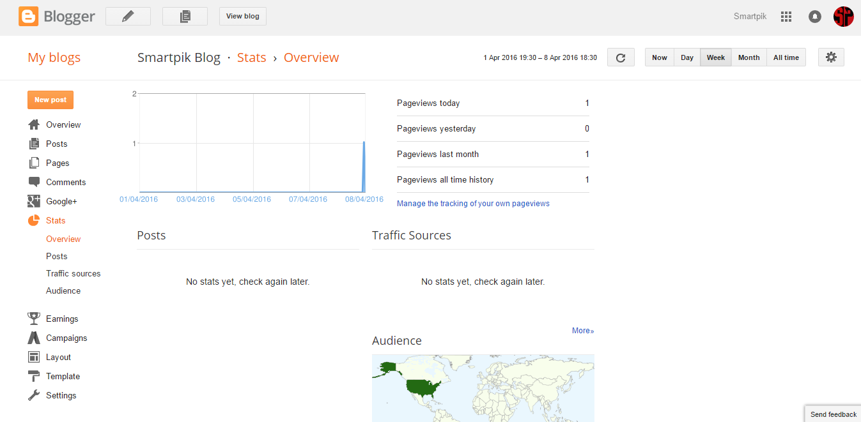Click Overview in the breadcrumb
This screenshot has height=422, width=861.
click(311, 57)
